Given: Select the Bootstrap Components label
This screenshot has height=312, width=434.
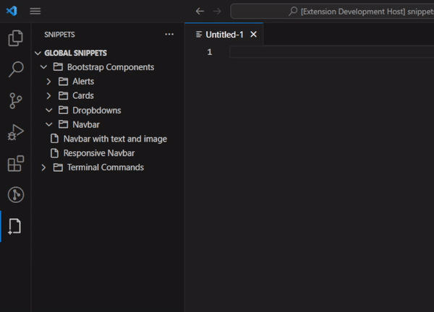Looking at the screenshot, I should tap(111, 67).
